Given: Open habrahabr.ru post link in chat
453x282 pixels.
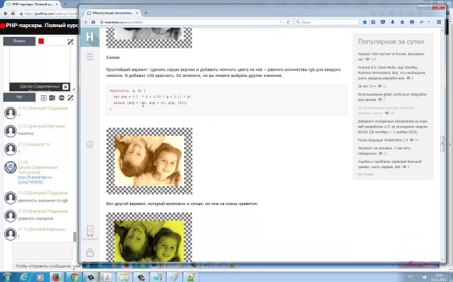Looking at the screenshot, I should click(35, 179).
